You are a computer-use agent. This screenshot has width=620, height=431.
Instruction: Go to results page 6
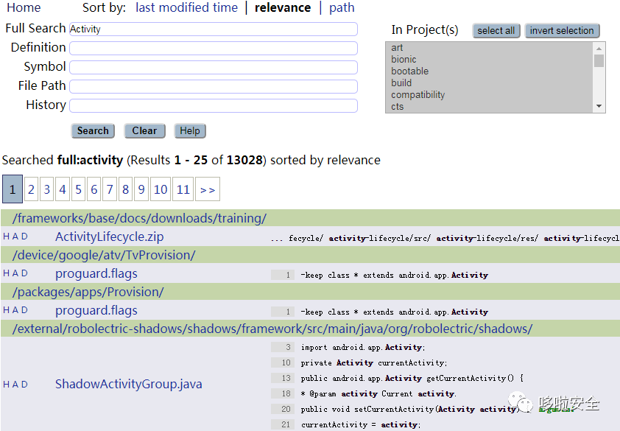[94, 189]
